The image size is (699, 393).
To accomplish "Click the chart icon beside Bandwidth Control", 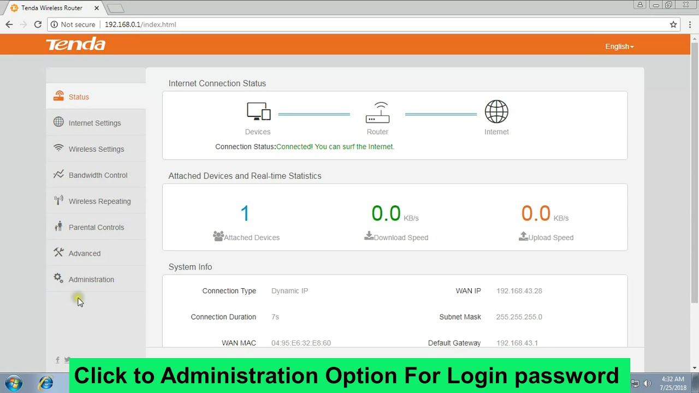I will point(58,174).
